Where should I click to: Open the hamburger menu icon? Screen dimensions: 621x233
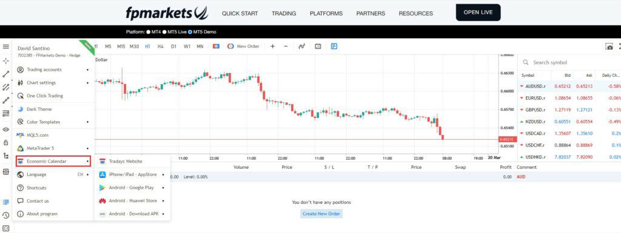[5, 47]
